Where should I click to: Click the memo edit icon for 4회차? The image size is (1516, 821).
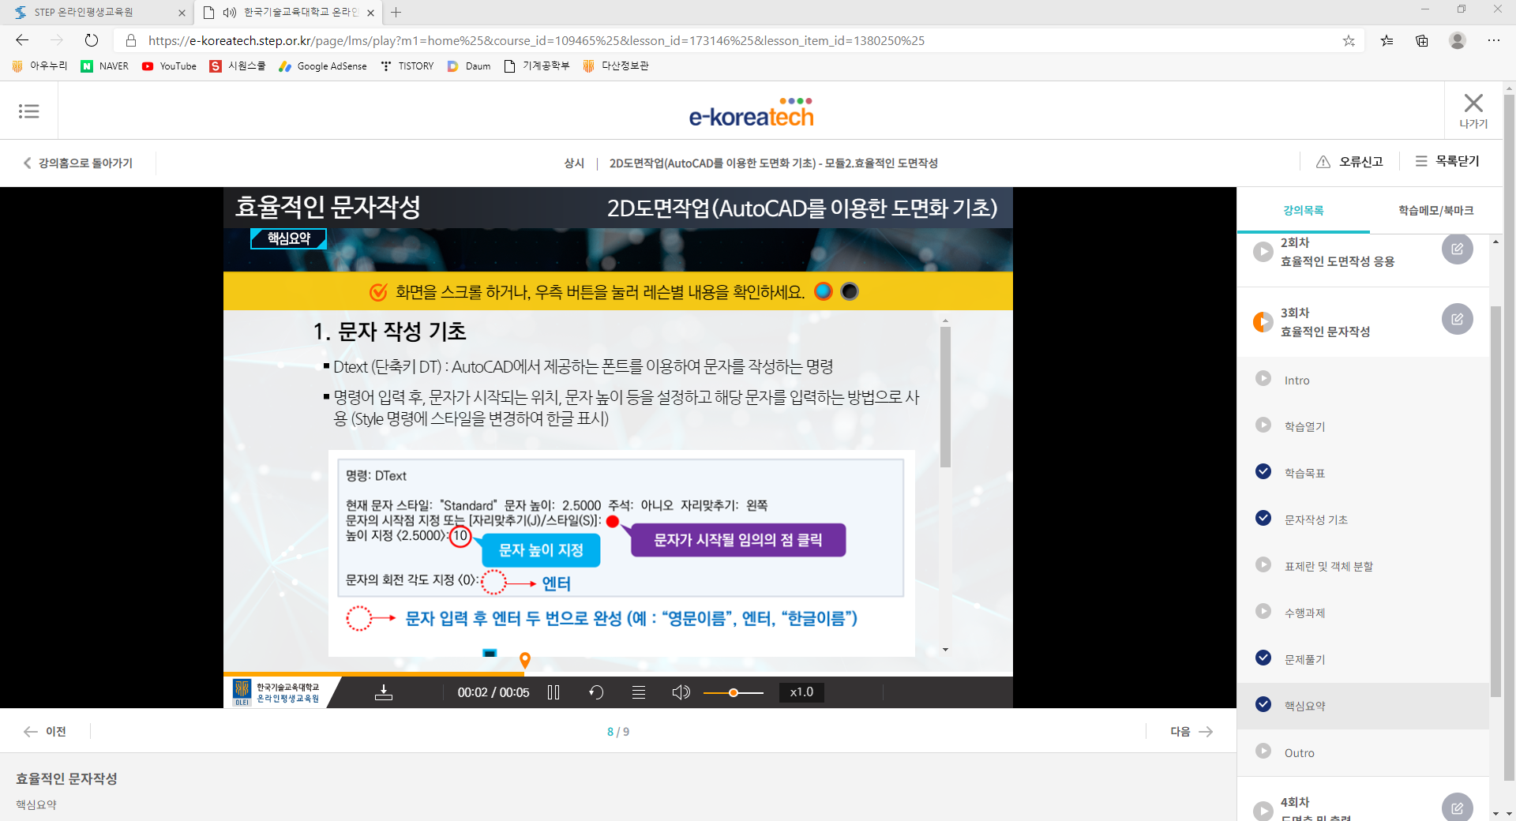(x=1458, y=808)
